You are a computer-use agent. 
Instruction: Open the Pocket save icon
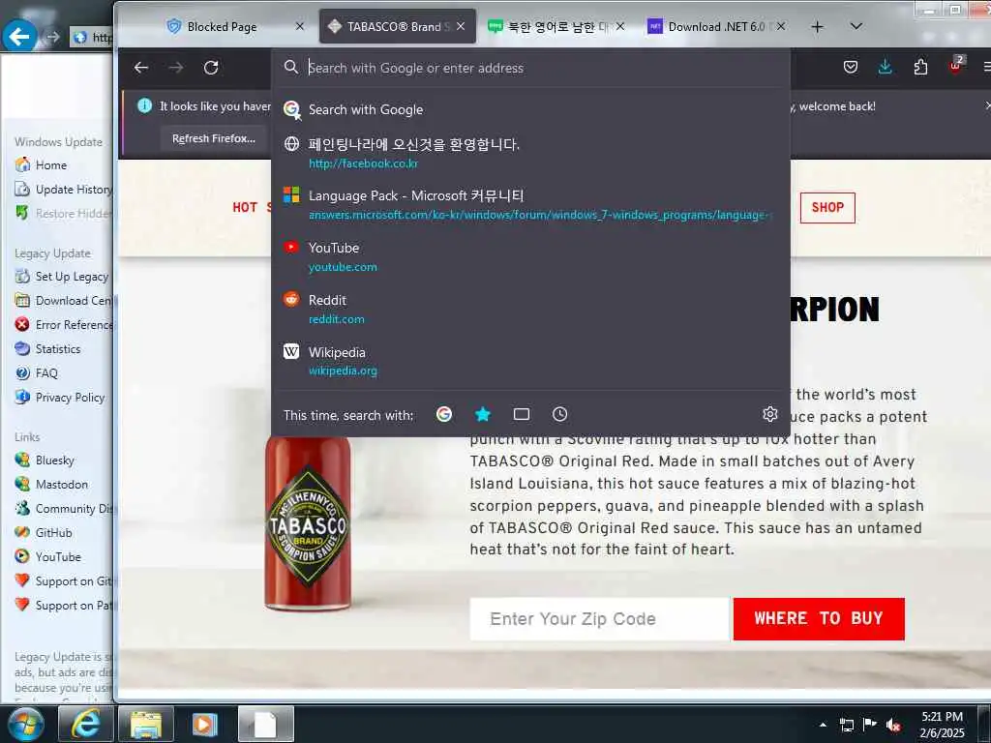tap(851, 67)
